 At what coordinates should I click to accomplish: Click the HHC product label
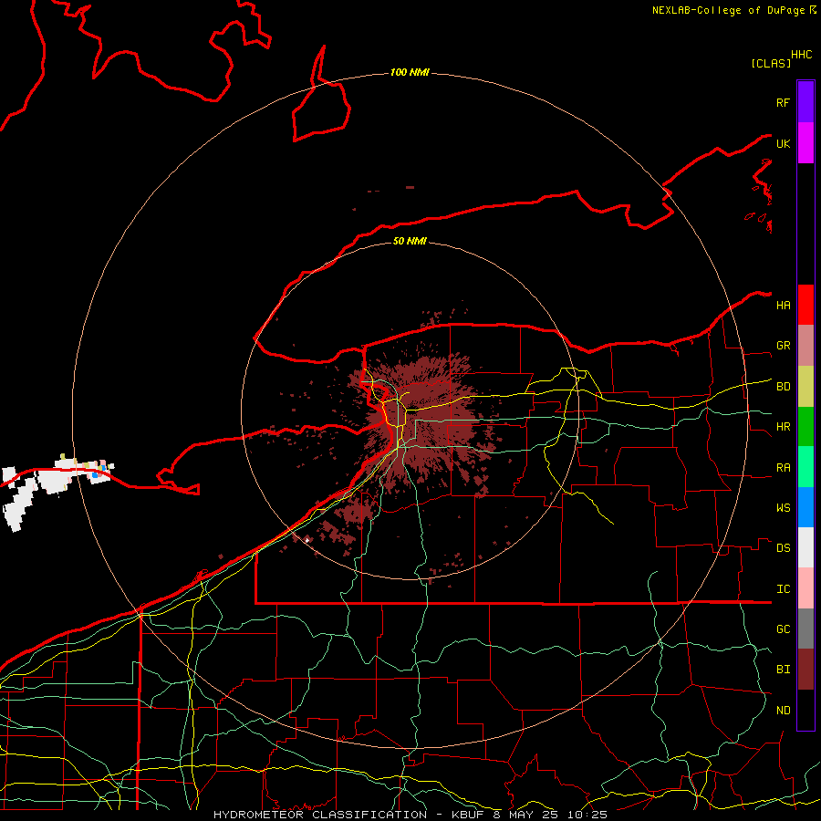[x=802, y=55]
